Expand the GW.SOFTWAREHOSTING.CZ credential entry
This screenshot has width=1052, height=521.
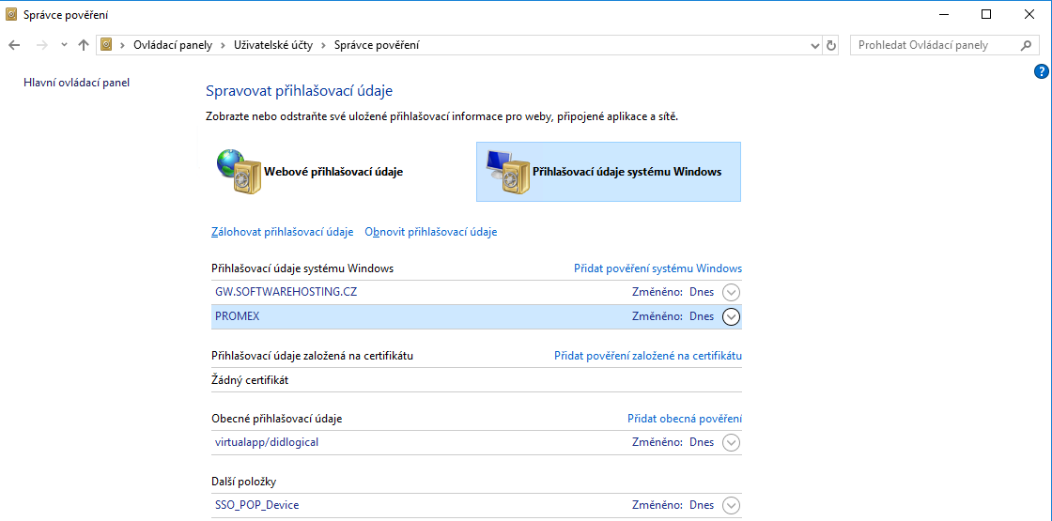(x=731, y=292)
